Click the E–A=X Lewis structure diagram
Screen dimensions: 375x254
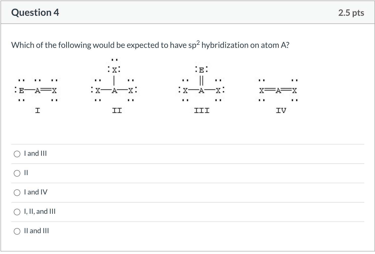(36, 90)
